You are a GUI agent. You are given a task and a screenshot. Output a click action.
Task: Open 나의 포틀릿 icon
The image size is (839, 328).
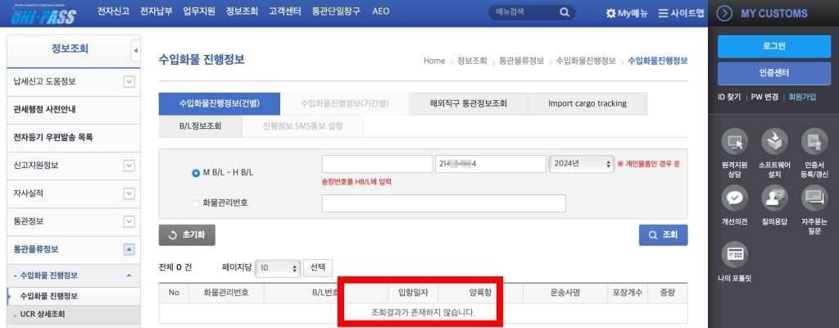pos(735,255)
